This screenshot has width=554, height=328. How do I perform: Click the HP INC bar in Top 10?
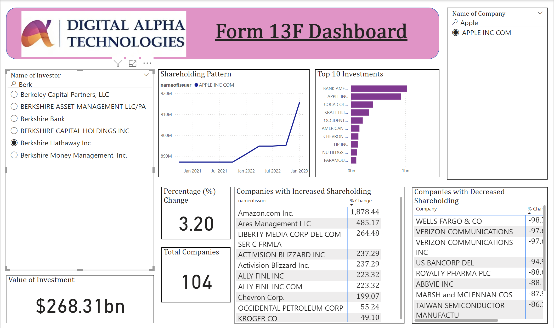(x=354, y=144)
